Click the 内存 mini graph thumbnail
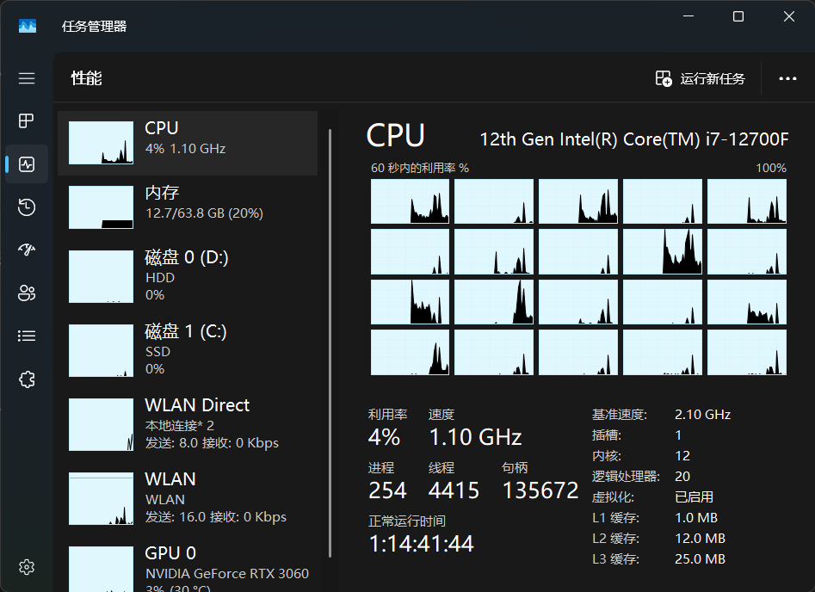The width and height of the screenshot is (815, 592). 101,207
